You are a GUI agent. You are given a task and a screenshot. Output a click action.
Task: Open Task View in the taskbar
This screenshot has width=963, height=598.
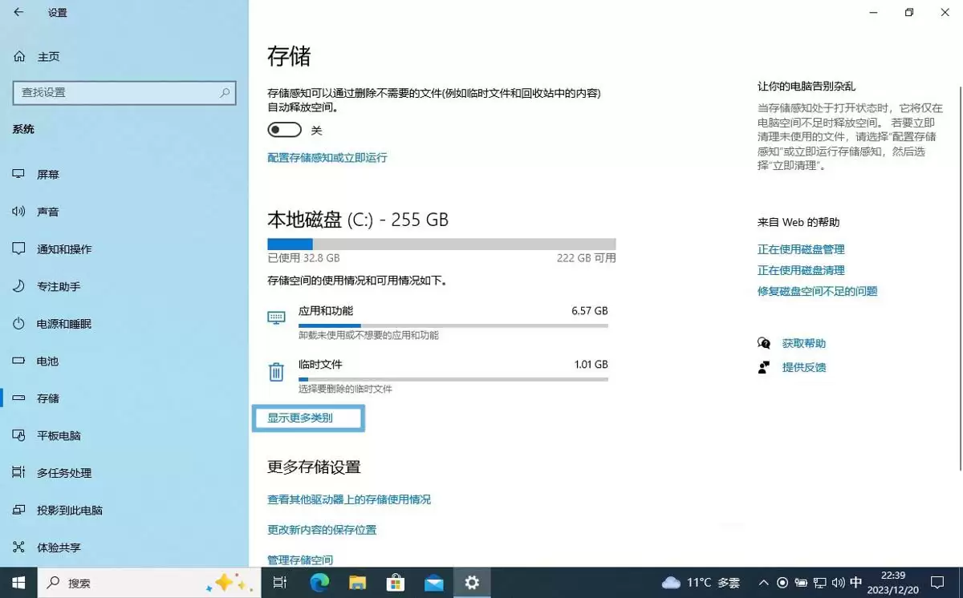click(279, 583)
